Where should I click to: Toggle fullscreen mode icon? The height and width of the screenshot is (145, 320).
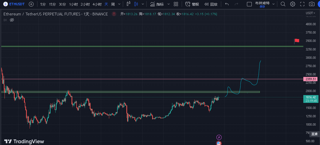[302, 4]
